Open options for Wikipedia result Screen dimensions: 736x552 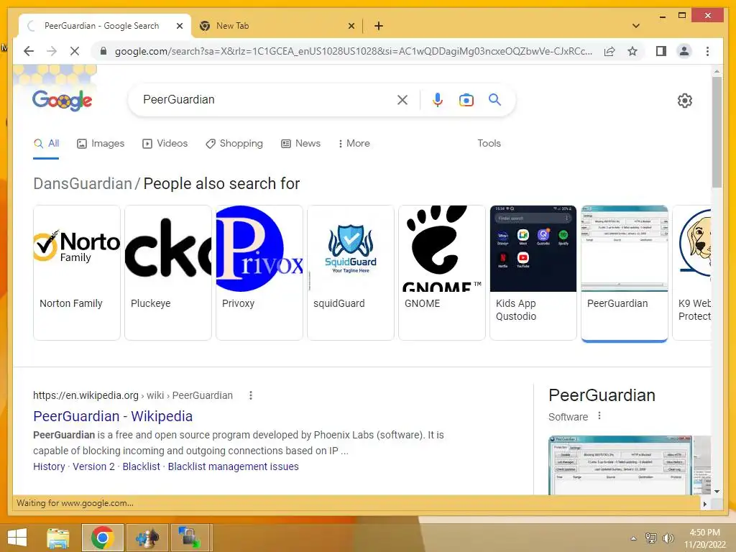coord(251,395)
